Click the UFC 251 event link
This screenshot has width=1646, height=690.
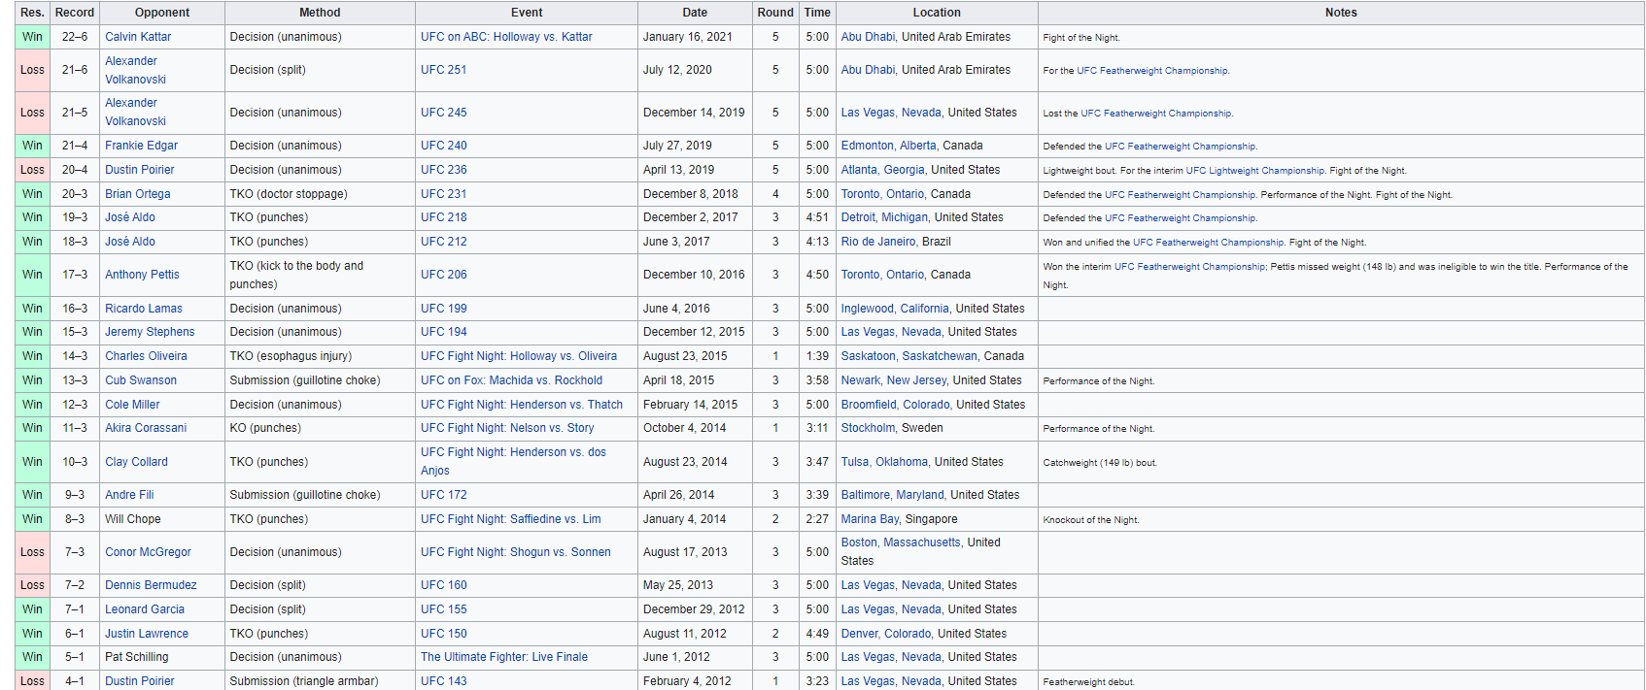(443, 70)
